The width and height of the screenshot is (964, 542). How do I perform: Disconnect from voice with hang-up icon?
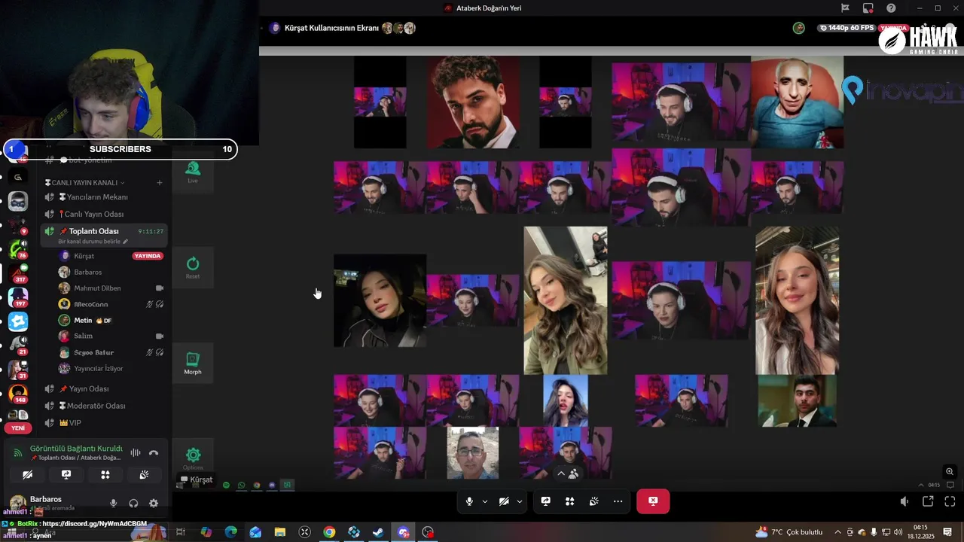click(x=154, y=452)
